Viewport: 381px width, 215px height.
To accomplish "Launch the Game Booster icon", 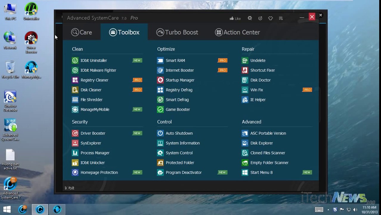I will tap(160, 110).
